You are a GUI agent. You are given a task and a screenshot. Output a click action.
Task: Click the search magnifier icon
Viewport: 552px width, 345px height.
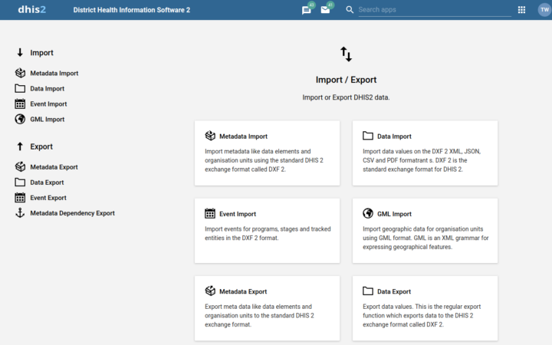[350, 10]
